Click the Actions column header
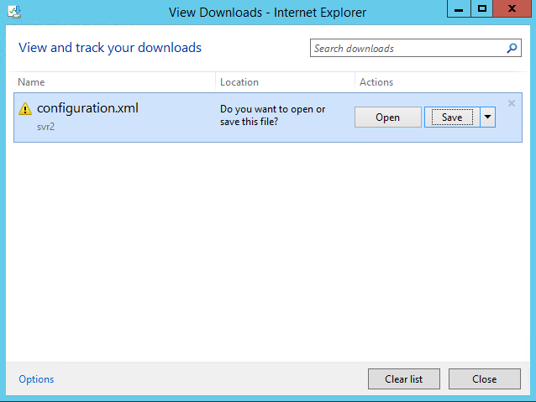 click(376, 82)
